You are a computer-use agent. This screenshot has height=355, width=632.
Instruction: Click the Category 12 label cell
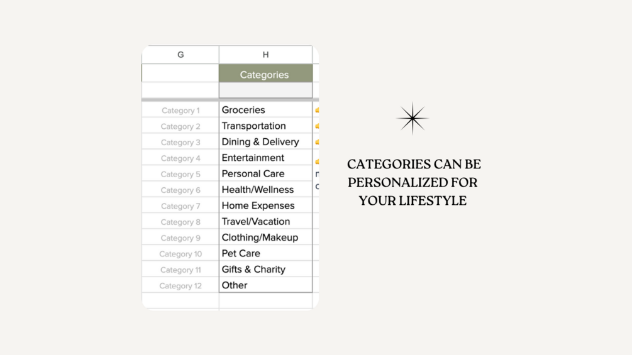[x=180, y=286]
